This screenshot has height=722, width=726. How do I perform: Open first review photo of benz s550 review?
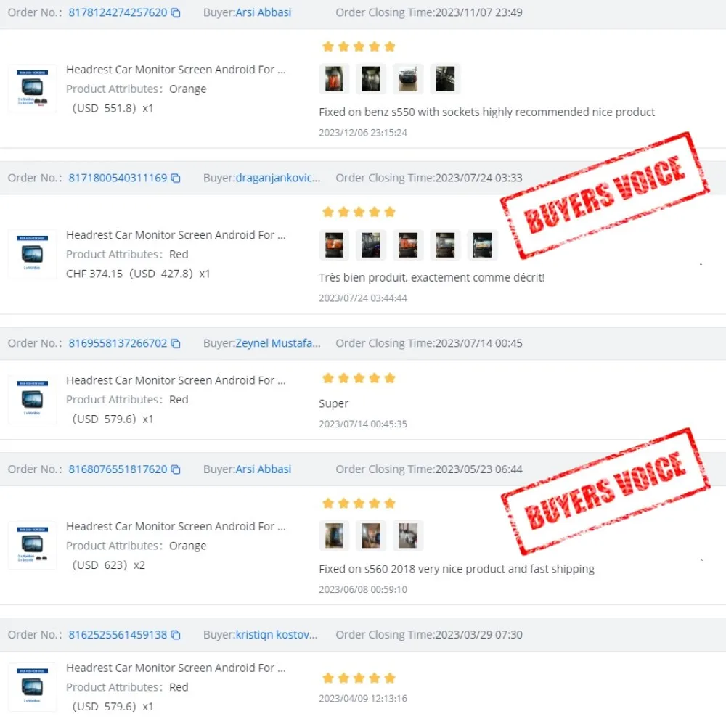click(x=334, y=78)
